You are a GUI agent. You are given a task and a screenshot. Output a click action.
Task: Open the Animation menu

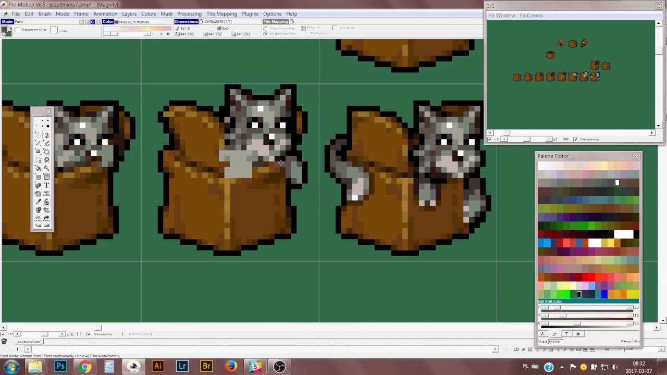click(105, 14)
